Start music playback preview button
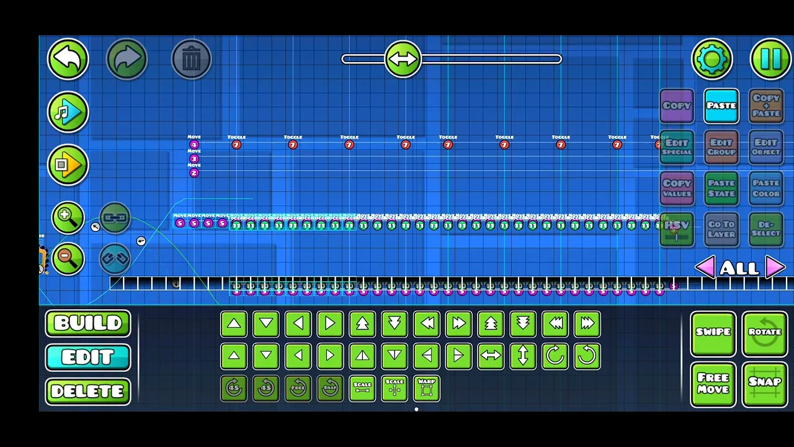794x447 pixels. (68, 112)
